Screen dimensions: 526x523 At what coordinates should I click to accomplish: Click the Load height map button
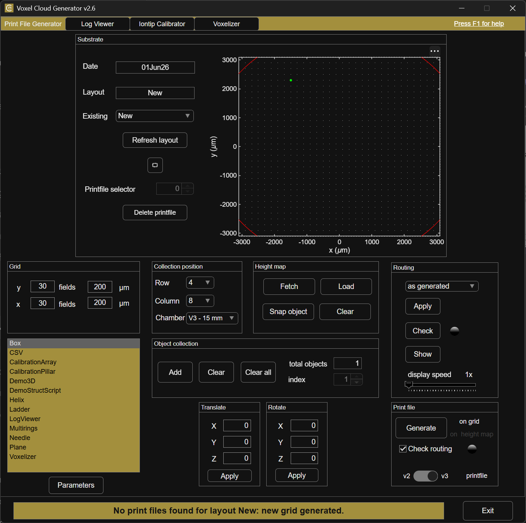tap(346, 286)
